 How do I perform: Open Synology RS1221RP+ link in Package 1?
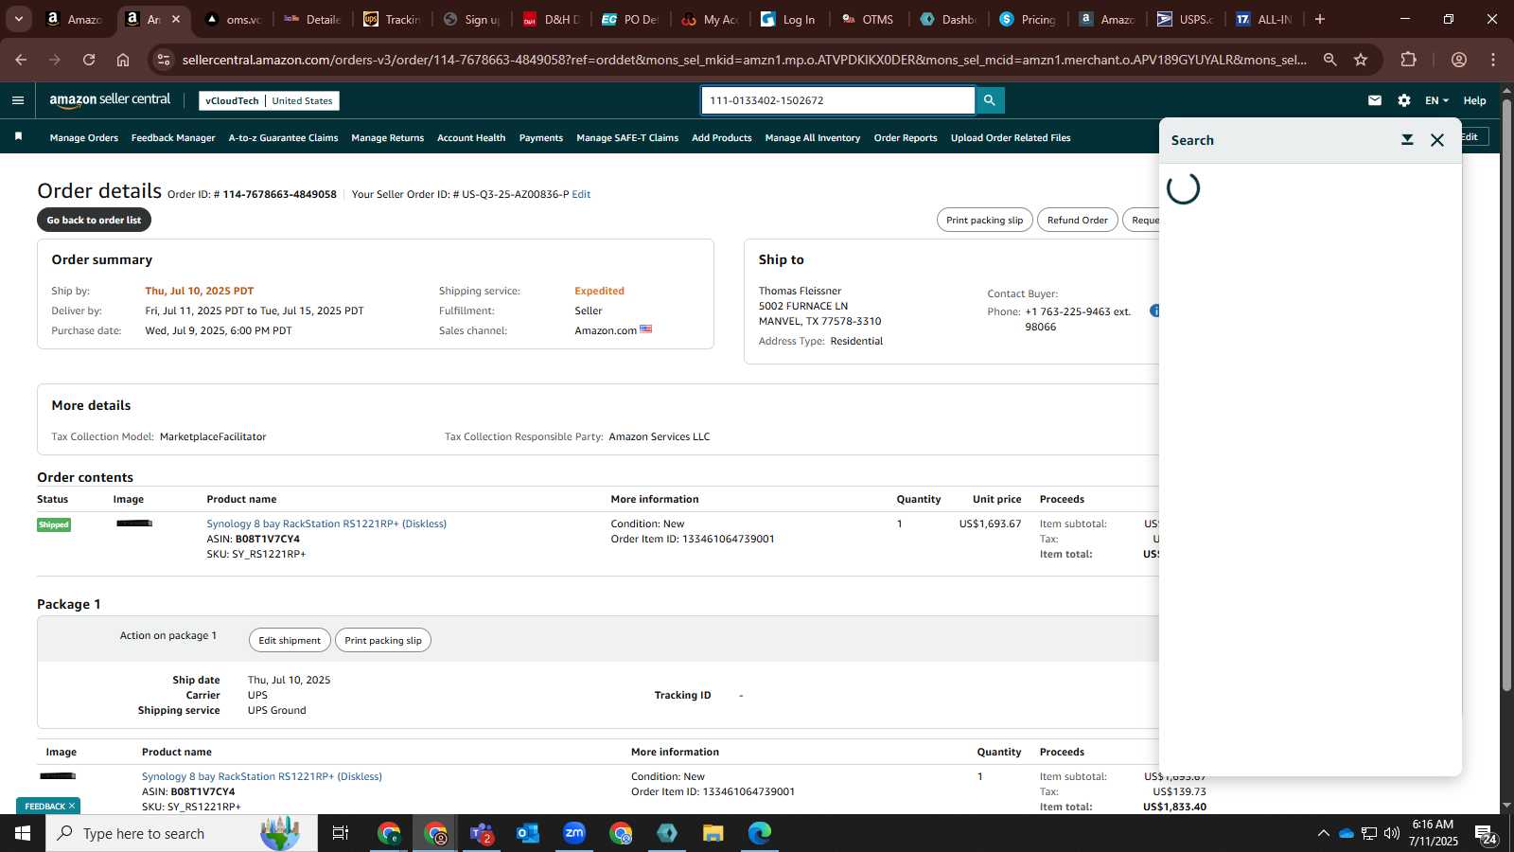(262, 776)
